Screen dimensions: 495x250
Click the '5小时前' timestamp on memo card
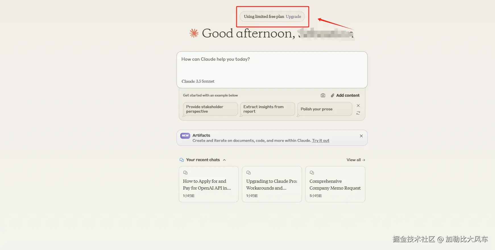click(x=316, y=196)
